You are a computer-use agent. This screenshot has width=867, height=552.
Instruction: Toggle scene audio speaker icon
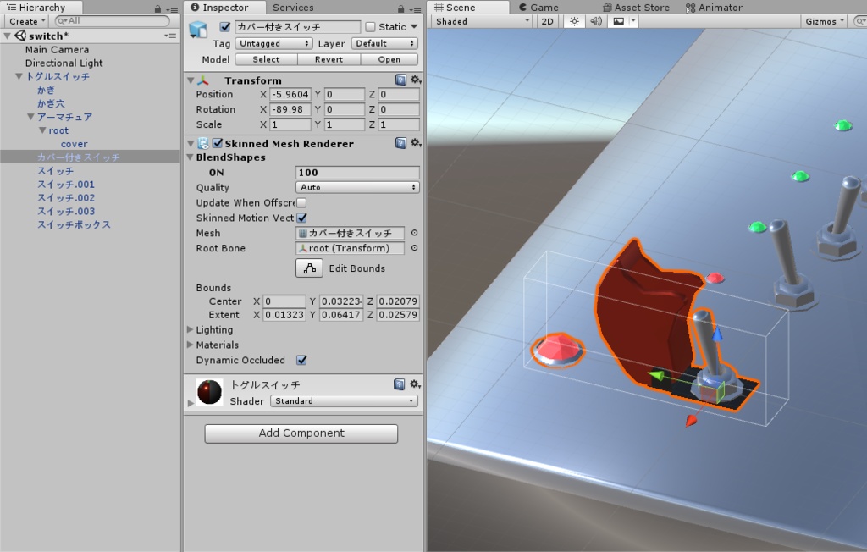(595, 21)
